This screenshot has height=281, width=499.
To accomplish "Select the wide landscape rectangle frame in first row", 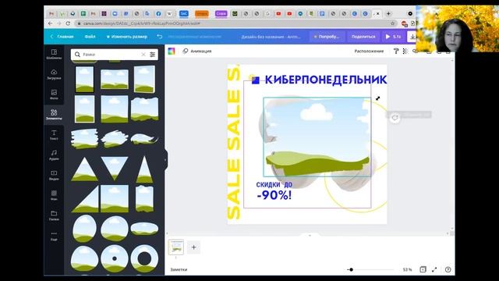I will 115,79.
